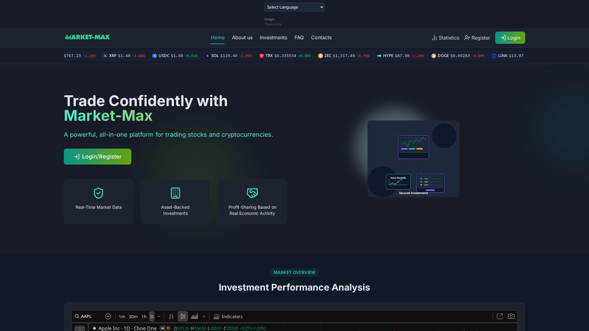Image resolution: width=589 pixels, height=331 pixels.
Task: Navigate to the FAQ page
Action: (299, 37)
